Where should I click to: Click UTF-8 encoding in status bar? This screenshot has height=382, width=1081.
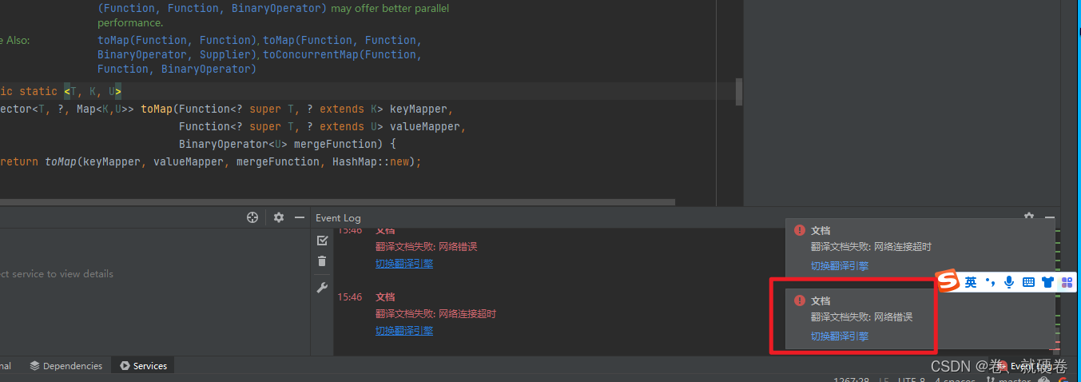point(911,380)
